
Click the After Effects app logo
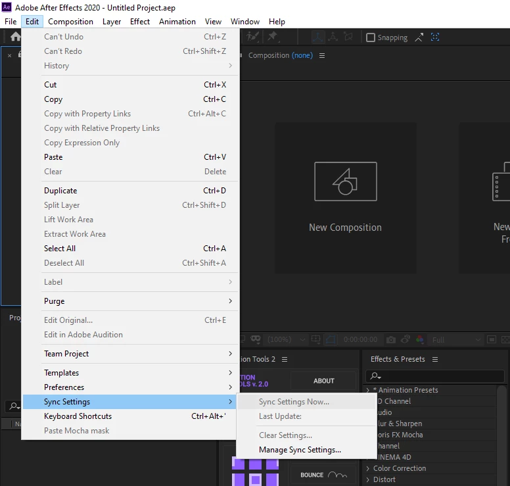pos(7,7)
